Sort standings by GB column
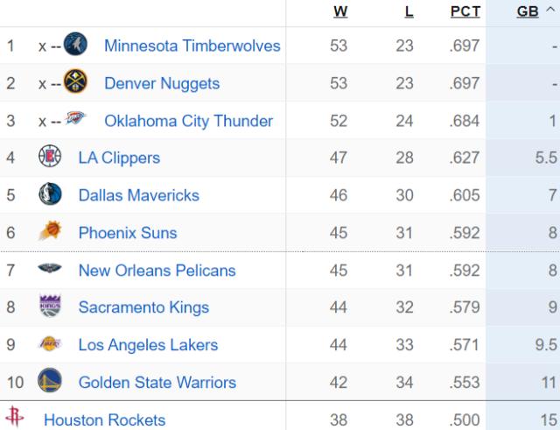 (528, 12)
